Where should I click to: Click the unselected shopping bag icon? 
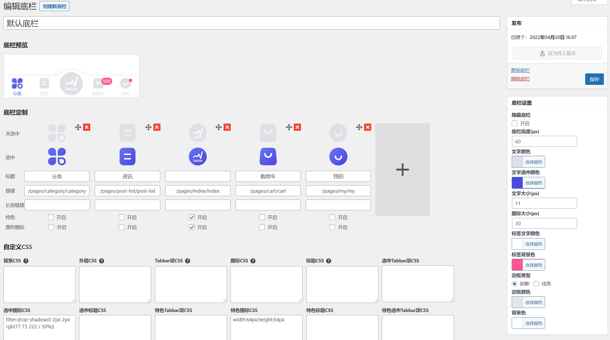pos(268,133)
